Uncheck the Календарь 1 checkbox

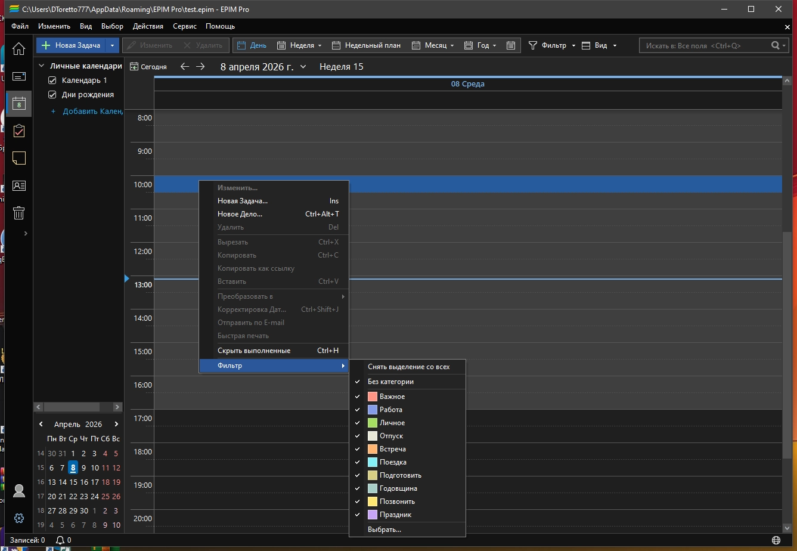coord(52,81)
